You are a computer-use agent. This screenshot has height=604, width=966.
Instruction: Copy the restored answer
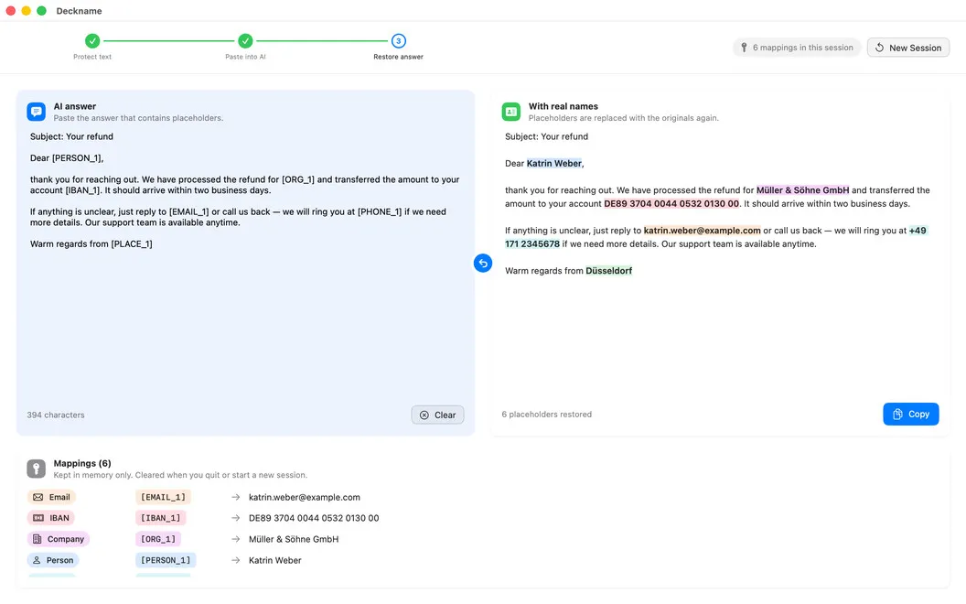click(x=910, y=415)
